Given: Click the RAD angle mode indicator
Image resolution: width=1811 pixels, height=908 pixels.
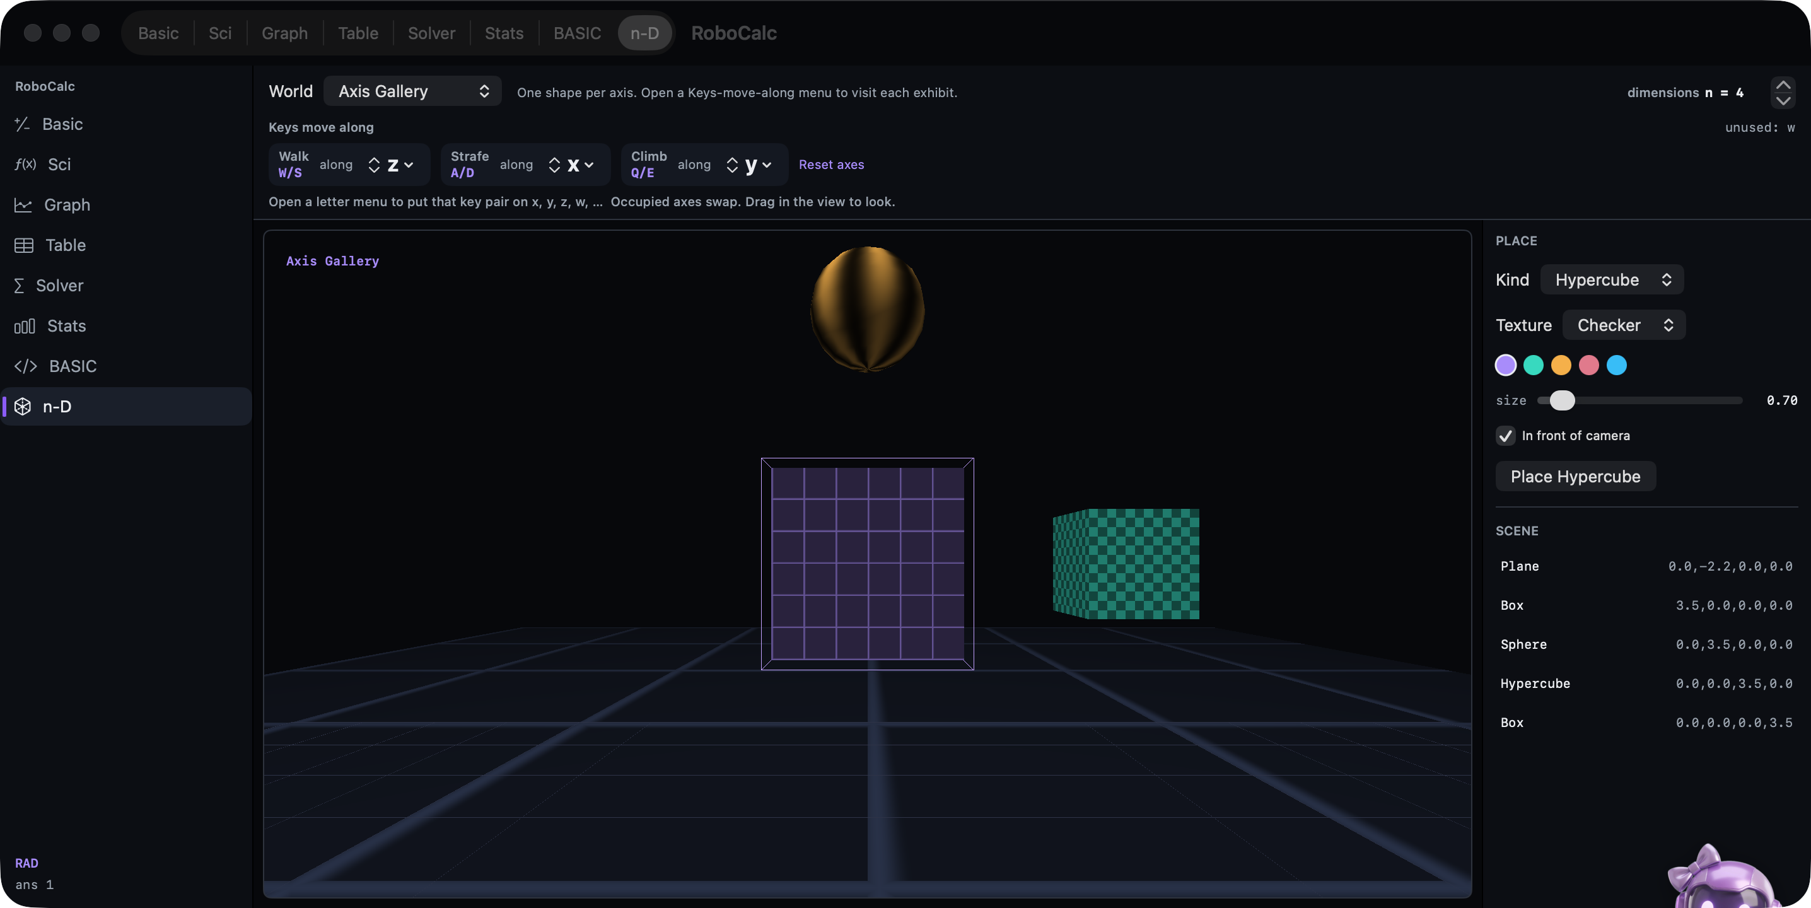Looking at the screenshot, I should point(26,863).
